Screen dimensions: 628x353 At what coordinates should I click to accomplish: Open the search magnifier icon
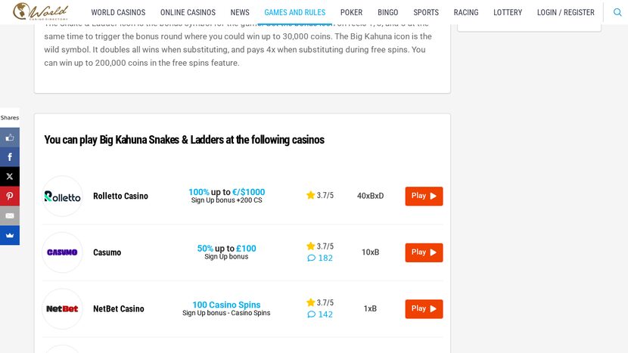pyautogui.click(x=617, y=12)
